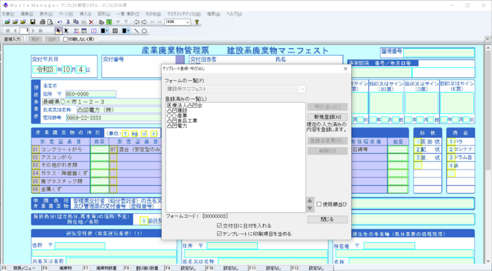Screen dimensions: 492x271
Task: Click the table layout icon
Action: click(x=84, y=31)
